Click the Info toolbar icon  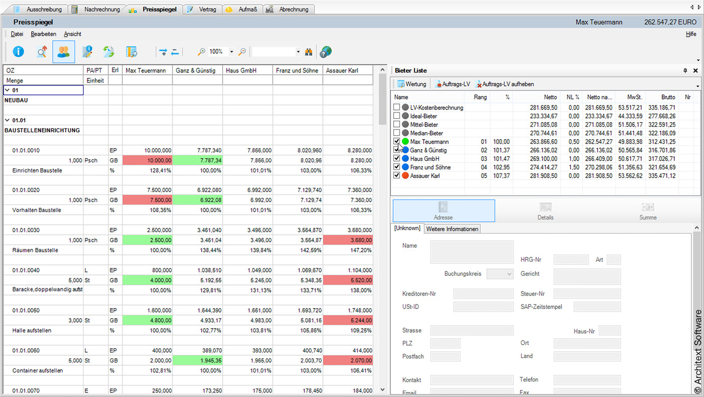point(19,51)
